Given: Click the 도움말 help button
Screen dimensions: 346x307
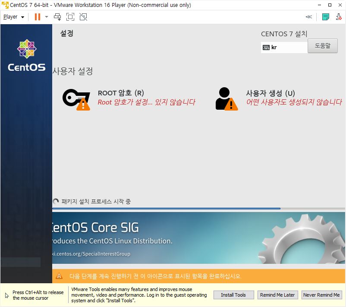Looking at the screenshot, I should (323, 46).
